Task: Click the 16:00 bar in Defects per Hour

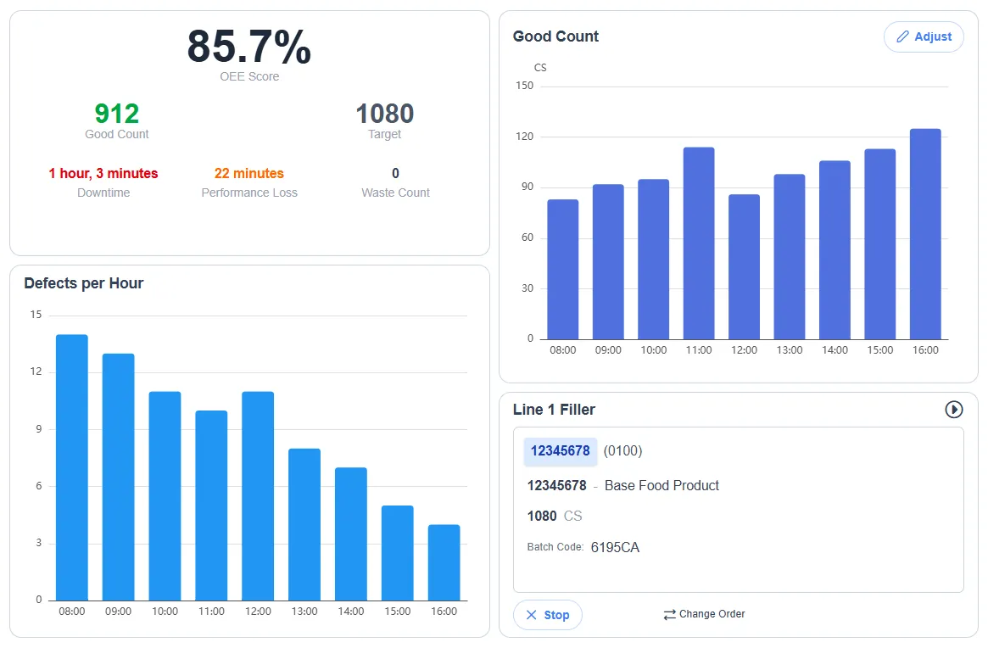Action: [x=444, y=562]
